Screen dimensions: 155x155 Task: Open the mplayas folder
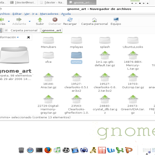pos(76,43)
